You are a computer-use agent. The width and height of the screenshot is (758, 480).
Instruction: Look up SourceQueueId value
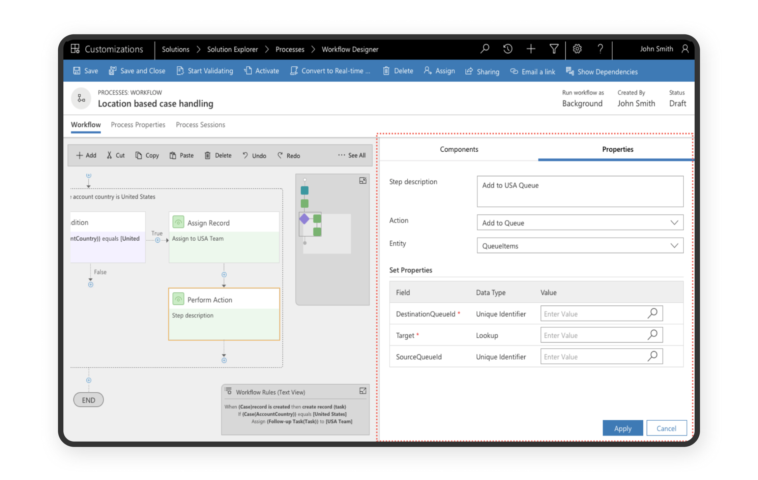point(653,356)
